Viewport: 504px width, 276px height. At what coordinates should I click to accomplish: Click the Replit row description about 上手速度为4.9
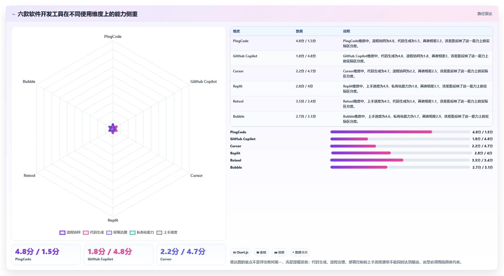point(415,89)
